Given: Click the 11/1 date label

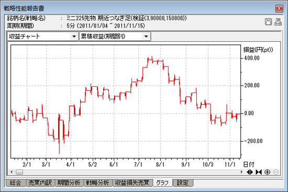Looking at the screenshot, I should pyautogui.click(x=230, y=164).
